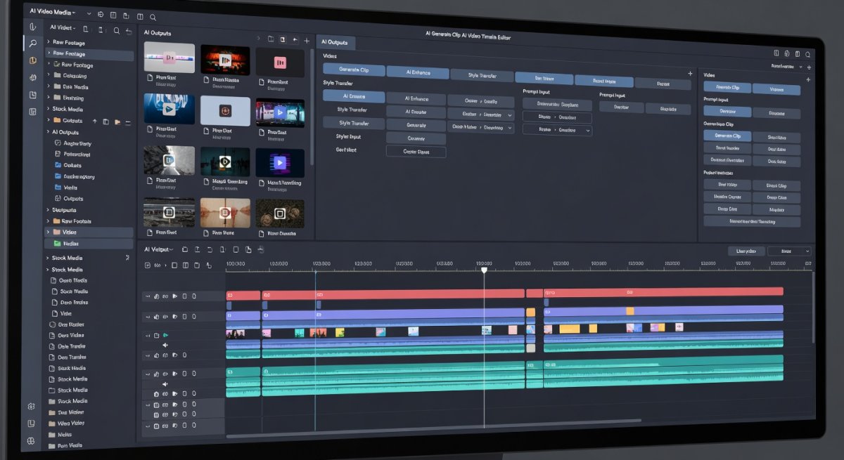The height and width of the screenshot is (460, 844).
Task: Click the speaker icon beneath lower teal track header
Action: [x=165, y=384]
